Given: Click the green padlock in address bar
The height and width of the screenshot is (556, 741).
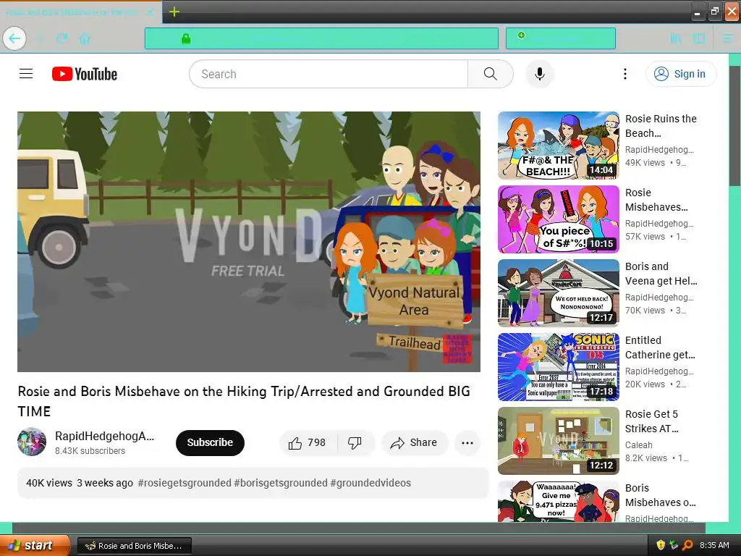Looking at the screenshot, I should pyautogui.click(x=186, y=38).
